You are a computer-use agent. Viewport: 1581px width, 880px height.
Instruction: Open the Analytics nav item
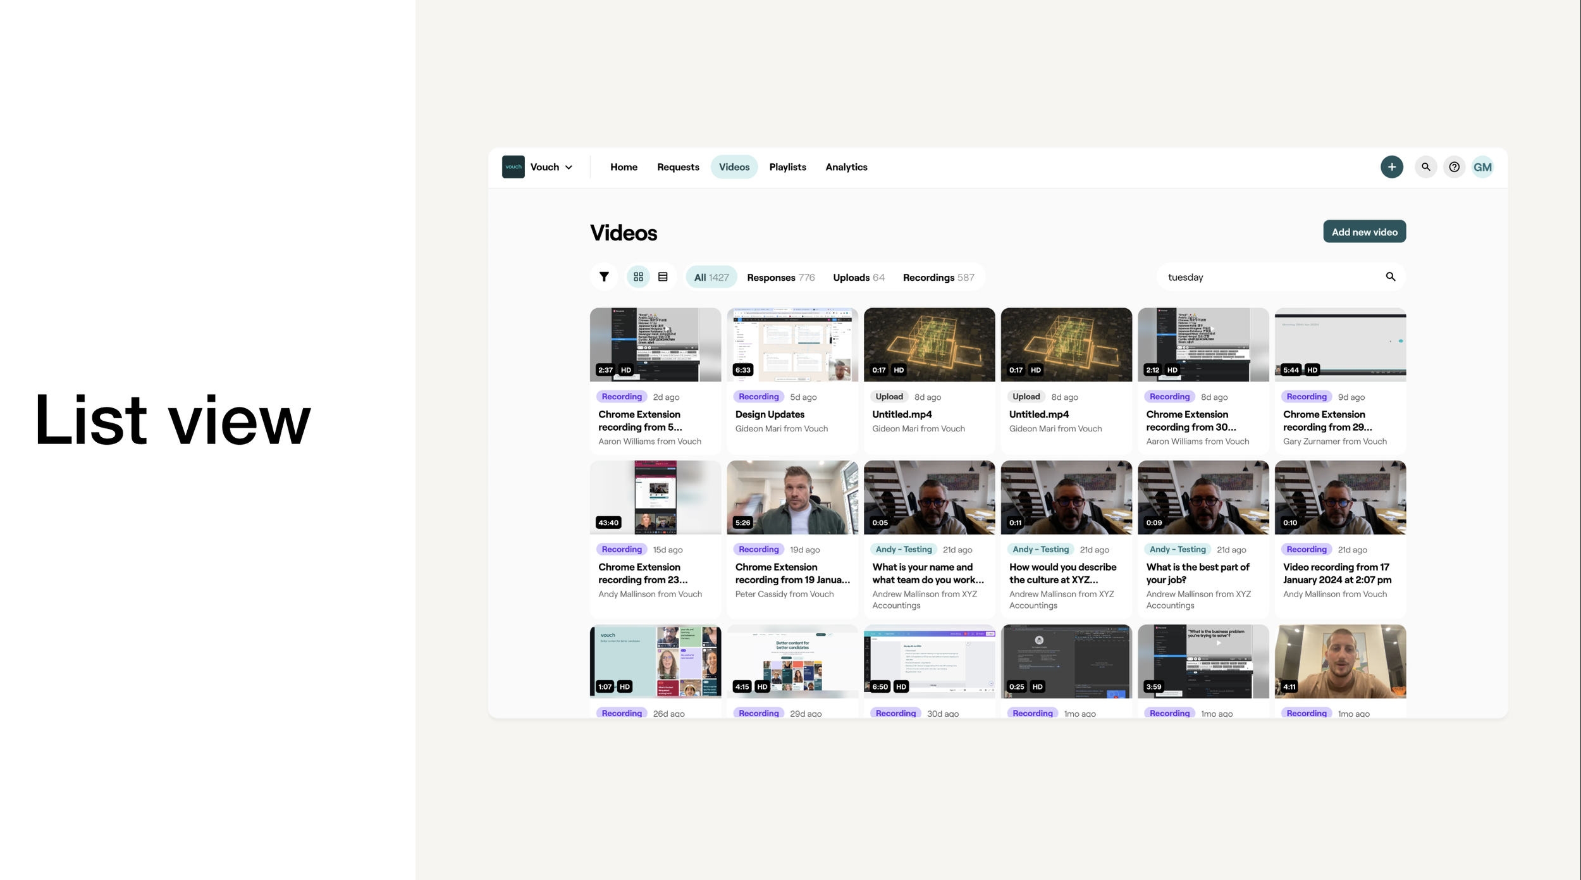846,167
